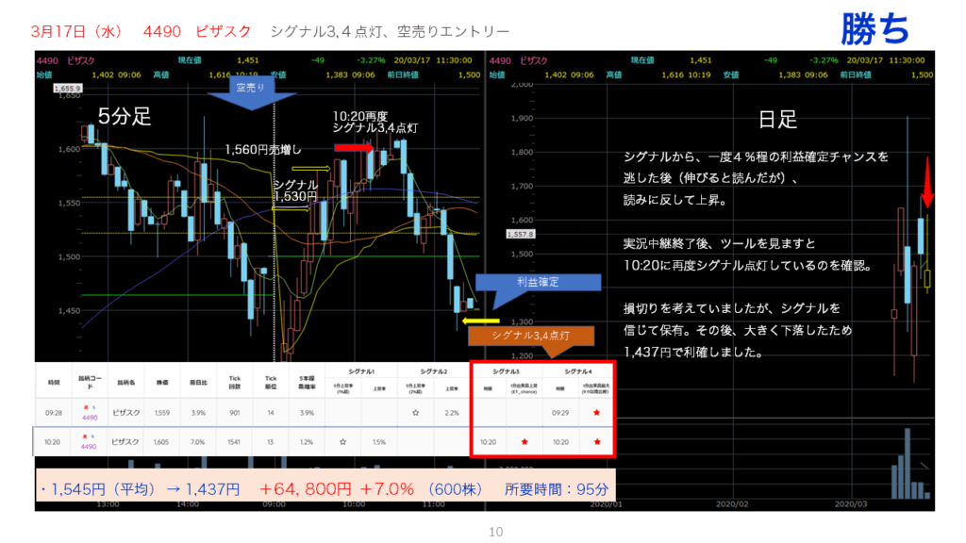Select the 5本線乖離率 column header
This screenshot has width=966, height=543.
click(x=307, y=383)
